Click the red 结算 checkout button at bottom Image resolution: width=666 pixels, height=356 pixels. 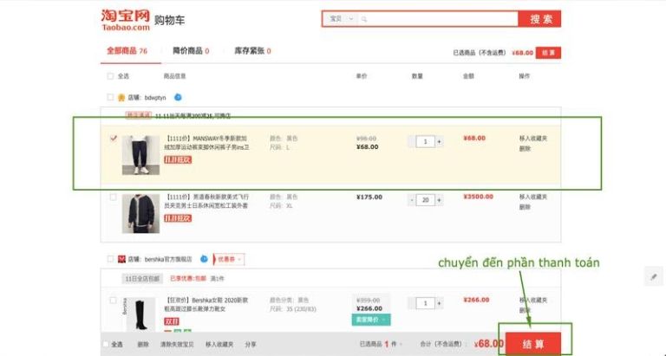pos(534,344)
